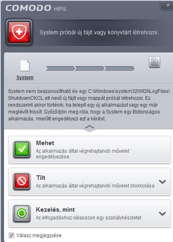Click the middle gray arrow progress segment
This screenshot has height=242, width=173.
click(90, 69)
